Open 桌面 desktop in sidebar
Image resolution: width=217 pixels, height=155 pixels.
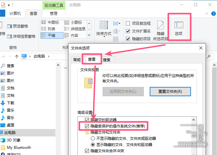click(7, 125)
